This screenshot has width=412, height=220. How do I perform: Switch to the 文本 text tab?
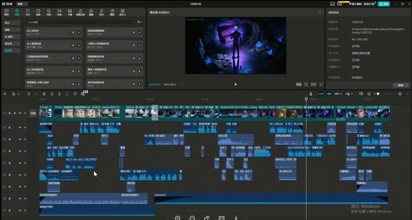(28, 12)
